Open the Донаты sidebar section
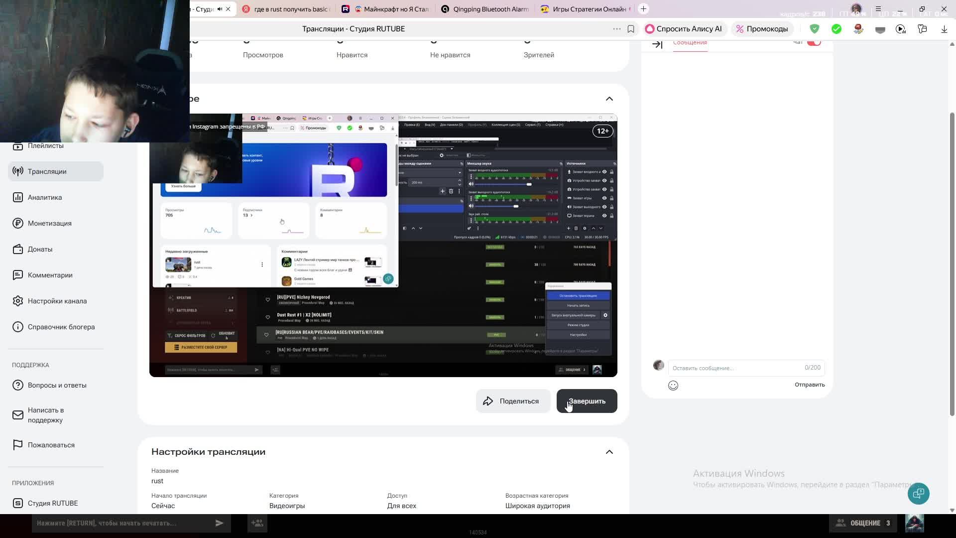This screenshot has width=956, height=538. coord(56,249)
